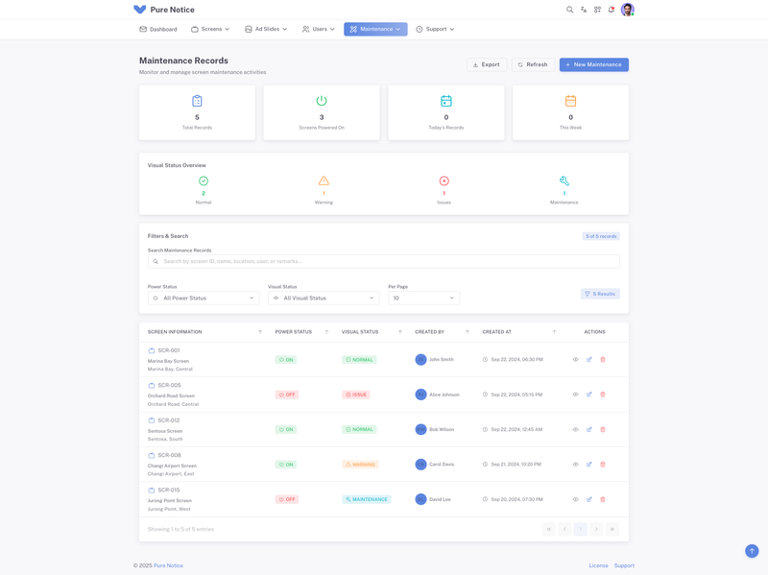The image size is (768, 575).
Task: Open the notifications bell
Action: pyautogui.click(x=611, y=10)
